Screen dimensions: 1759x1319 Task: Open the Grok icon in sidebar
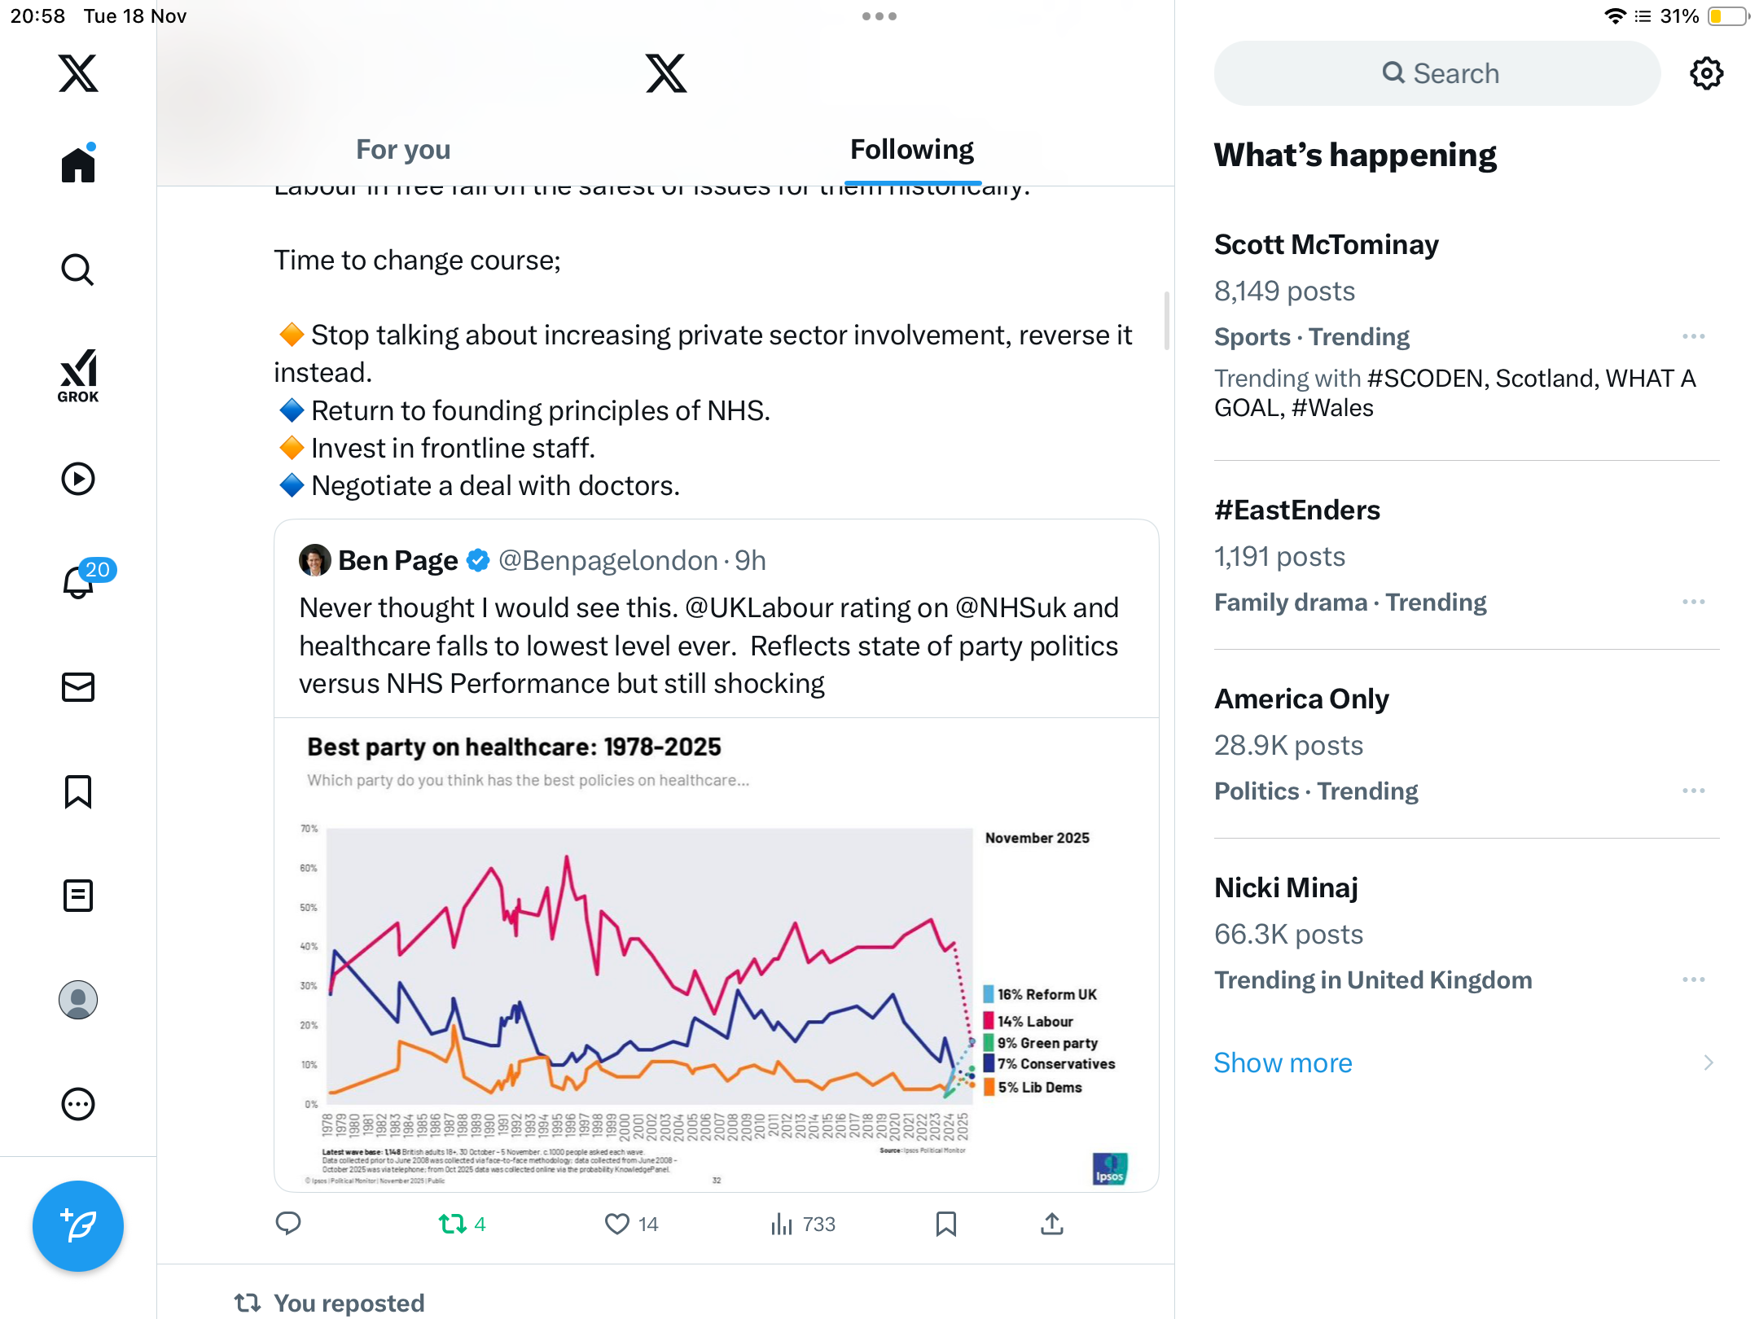click(78, 375)
